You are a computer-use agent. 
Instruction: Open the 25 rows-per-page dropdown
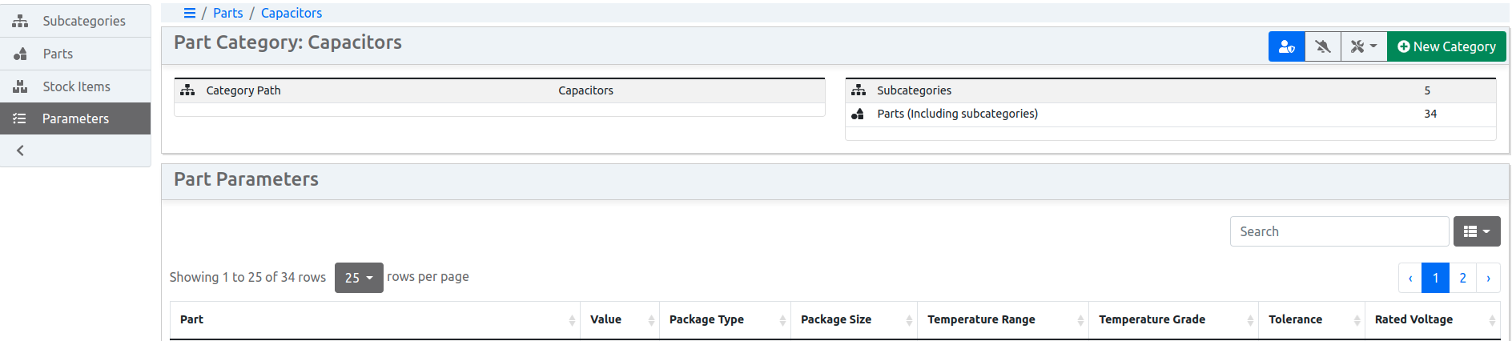tap(359, 278)
